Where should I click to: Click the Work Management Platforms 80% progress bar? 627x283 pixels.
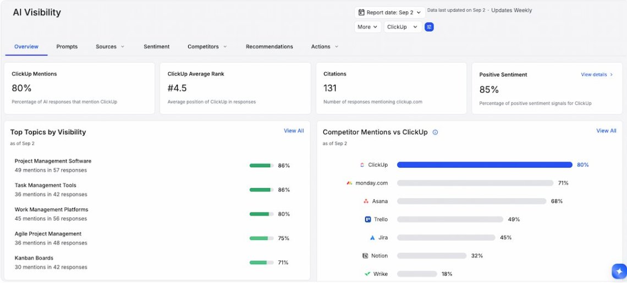coord(261,214)
